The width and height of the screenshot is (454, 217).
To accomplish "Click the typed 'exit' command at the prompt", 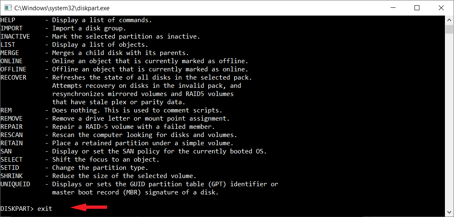I will 45,209.
